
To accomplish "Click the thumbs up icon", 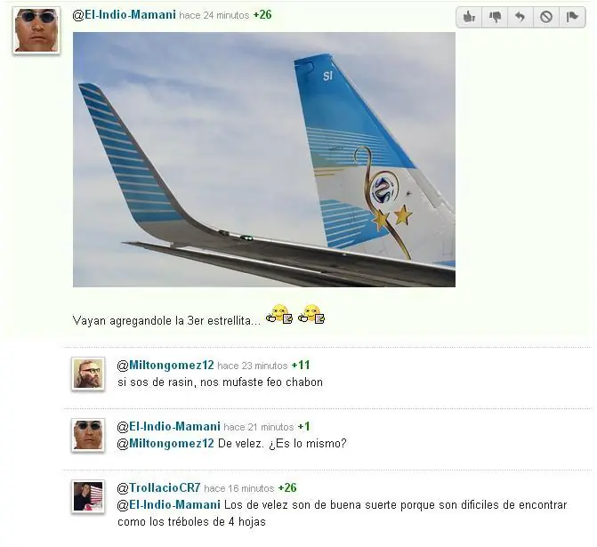I will pyautogui.click(x=469, y=17).
